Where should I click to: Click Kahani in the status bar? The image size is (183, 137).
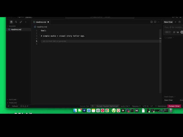coord(15,106)
